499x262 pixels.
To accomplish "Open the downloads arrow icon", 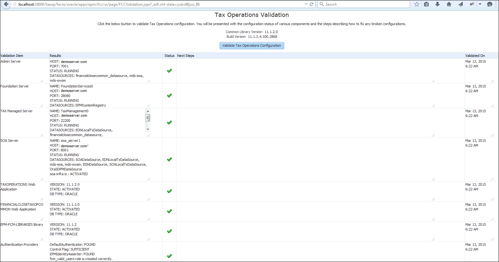I will coord(438,4).
